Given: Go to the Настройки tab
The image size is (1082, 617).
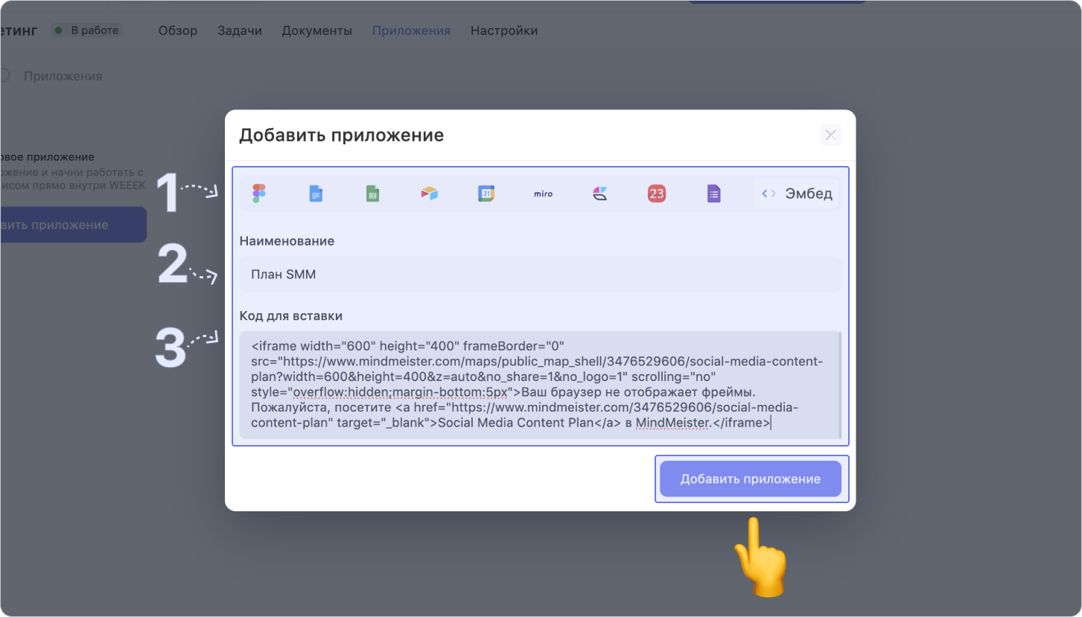Looking at the screenshot, I should pos(503,31).
